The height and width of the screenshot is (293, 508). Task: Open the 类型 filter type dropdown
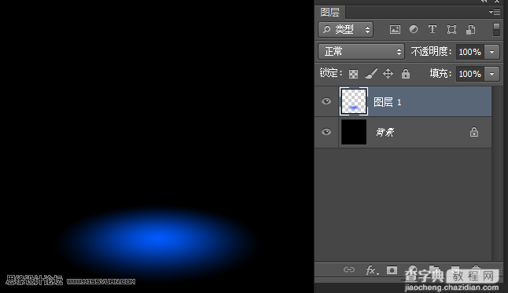pos(346,30)
